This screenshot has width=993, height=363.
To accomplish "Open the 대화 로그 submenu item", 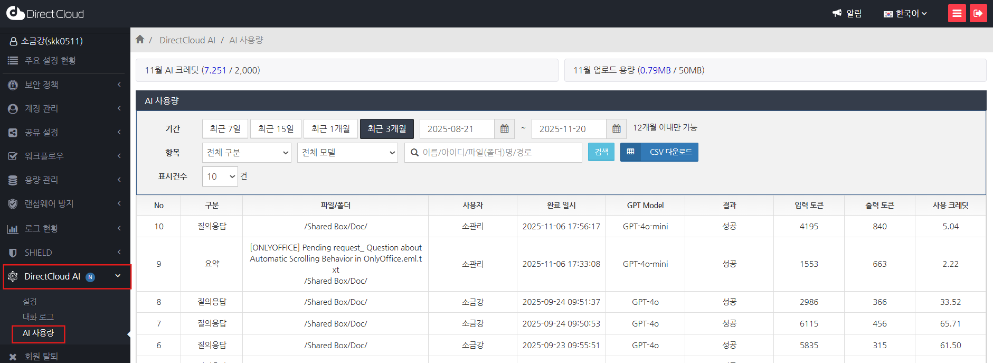I will 38,317.
